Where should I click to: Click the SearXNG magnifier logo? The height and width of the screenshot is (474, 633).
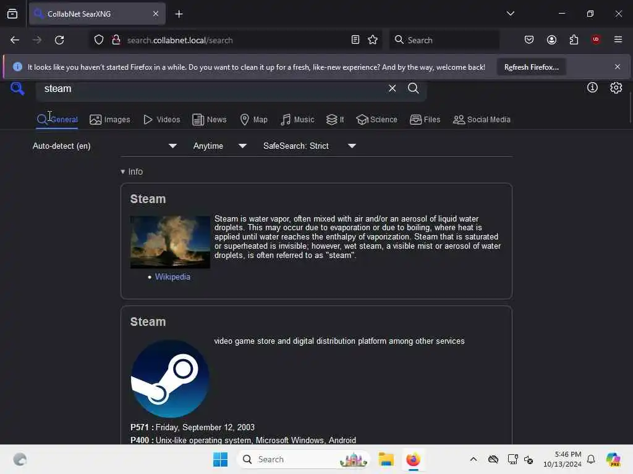click(17, 88)
